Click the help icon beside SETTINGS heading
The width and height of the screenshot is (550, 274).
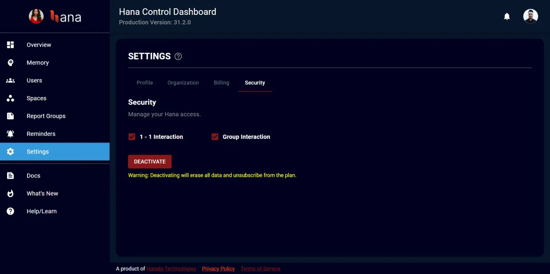(178, 56)
